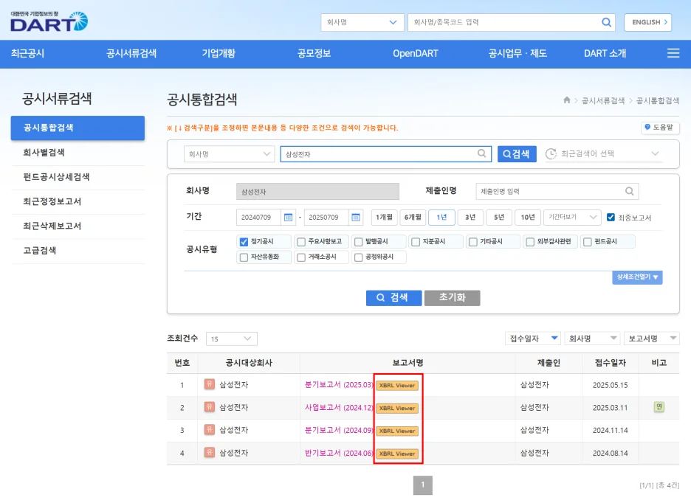691x503 pixels.
Task: Click XBRL Viewer for 사업보고서 (2024.12)
Action: 397,408
